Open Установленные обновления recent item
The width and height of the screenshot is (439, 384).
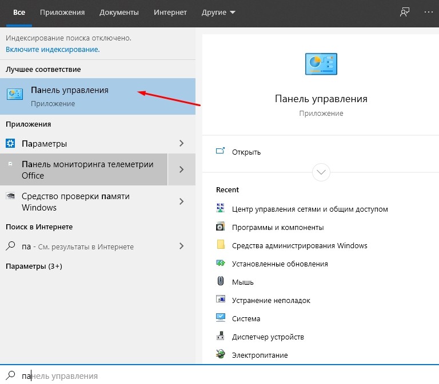[x=280, y=264]
